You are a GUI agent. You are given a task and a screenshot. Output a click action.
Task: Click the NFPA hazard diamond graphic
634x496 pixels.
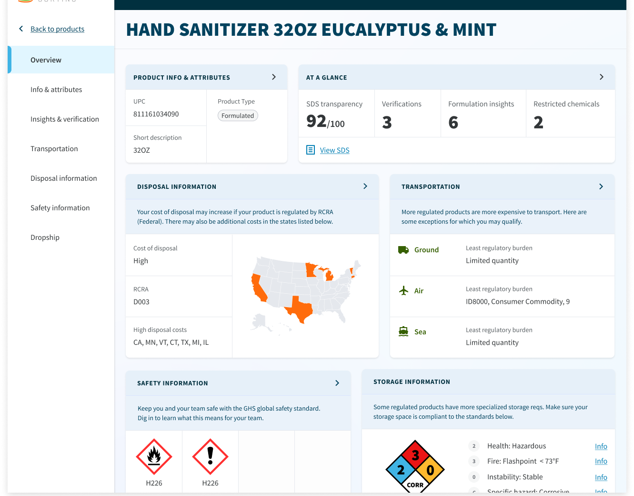pyautogui.click(x=415, y=467)
